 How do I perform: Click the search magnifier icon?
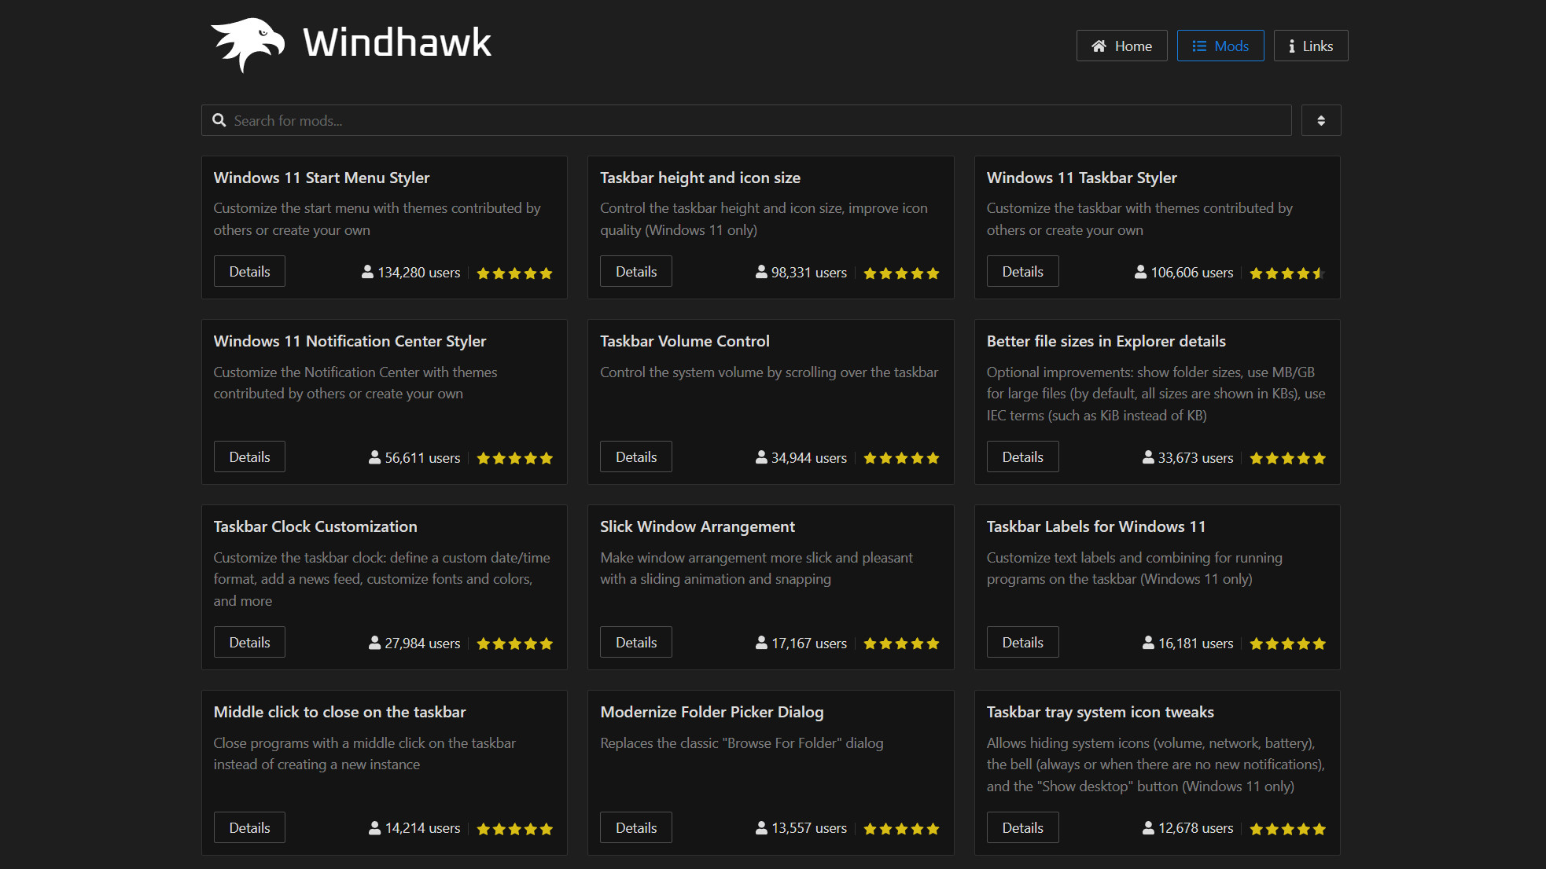(219, 120)
